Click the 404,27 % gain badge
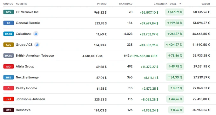Screen dimensions: 216x115 click(x=174, y=45)
